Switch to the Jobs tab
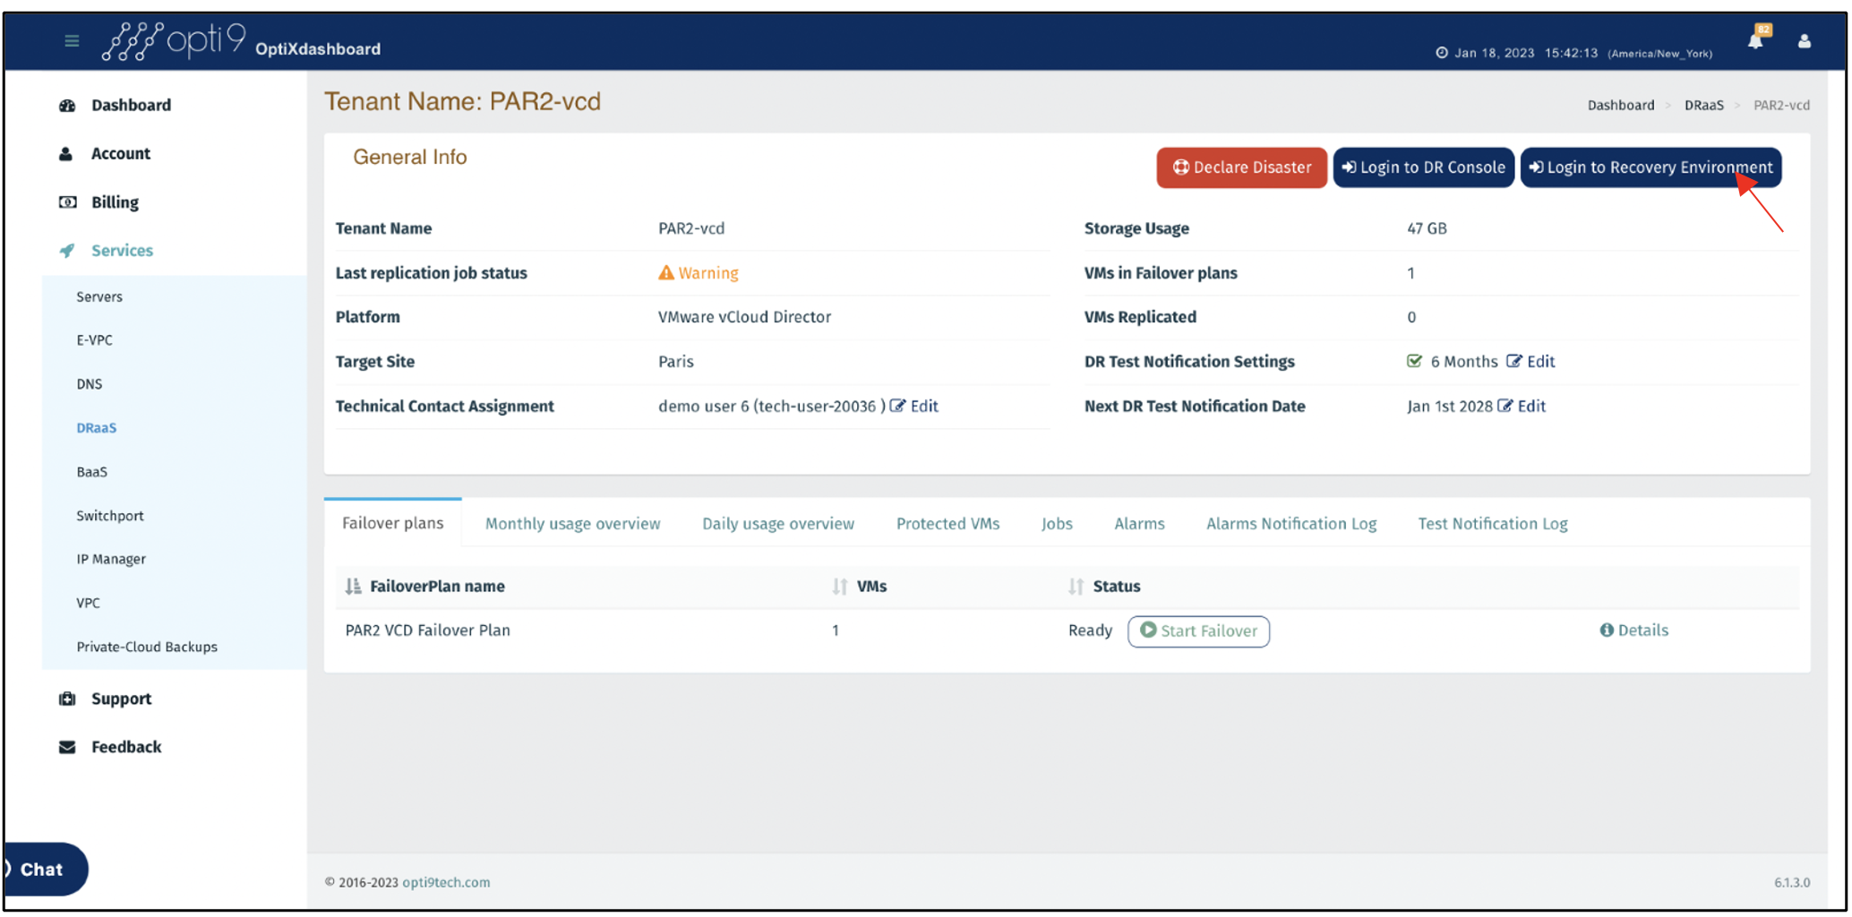 click(1057, 524)
